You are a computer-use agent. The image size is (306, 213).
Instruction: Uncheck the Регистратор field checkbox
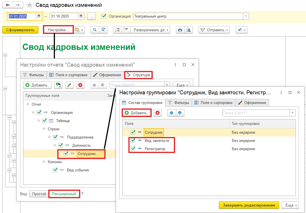[x=133, y=149]
